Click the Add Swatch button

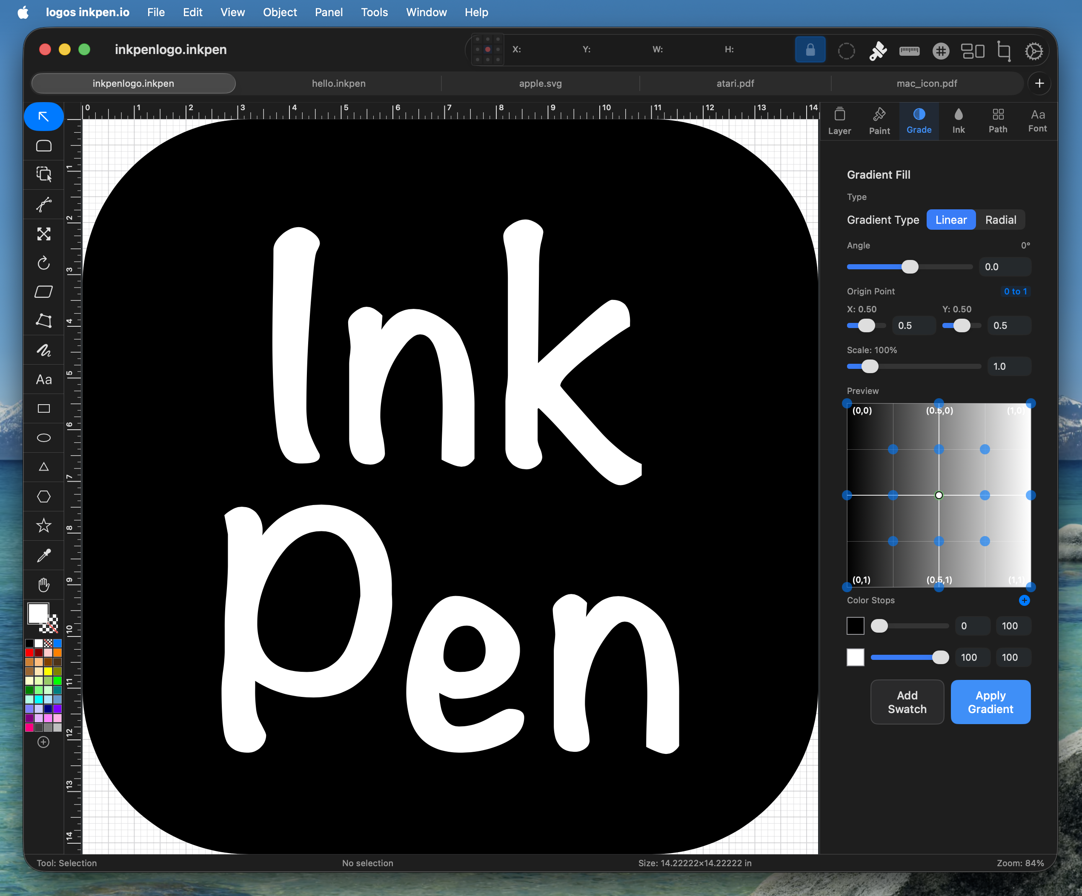[907, 702]
